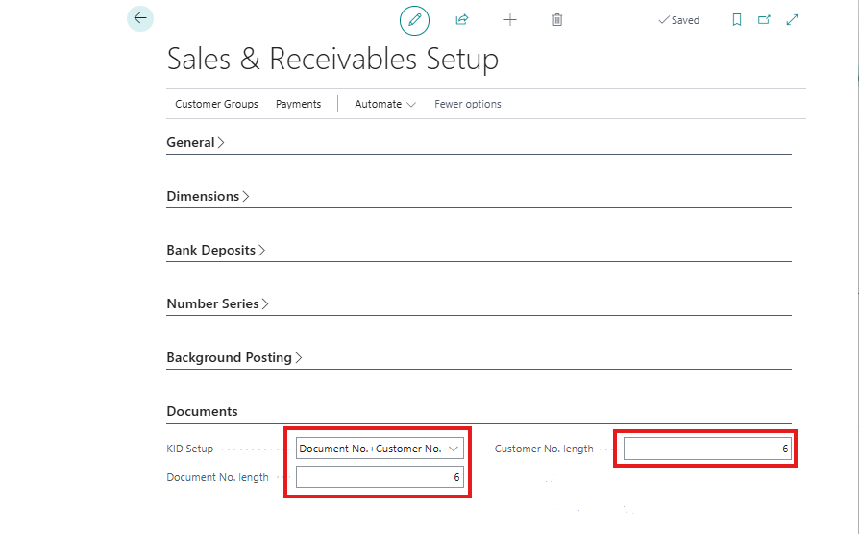
Task: Open the Automate dropdown menu
Action: tap(384, 104)
